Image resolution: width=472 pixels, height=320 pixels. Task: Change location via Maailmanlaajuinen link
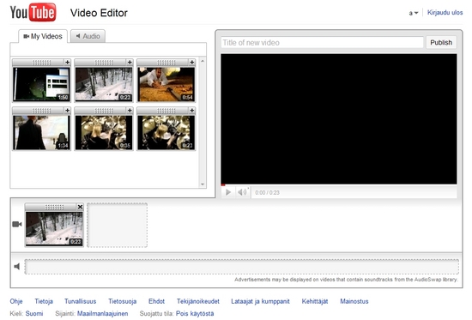(x=103, y=314)
